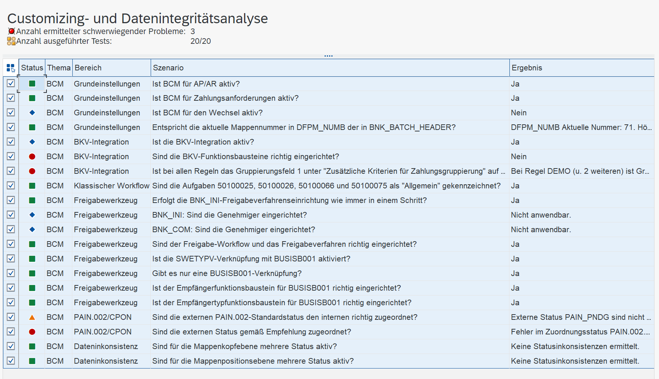659x379 pixels.
Task: Click the tests icon beside Anzahl ausgeführter Tests
Action: (x=11, y=41)
